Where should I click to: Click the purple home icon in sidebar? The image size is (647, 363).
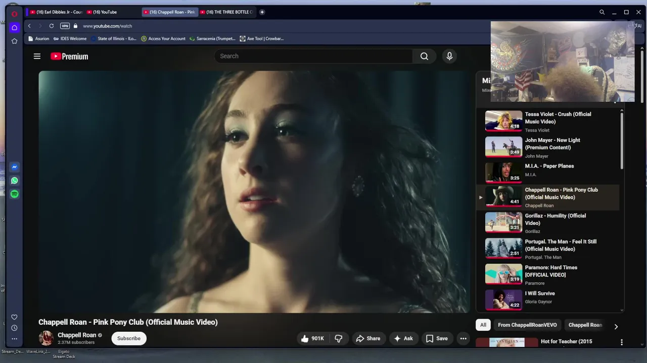(14, 27)
